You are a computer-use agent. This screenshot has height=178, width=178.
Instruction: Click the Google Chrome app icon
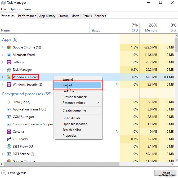[9, 47]
